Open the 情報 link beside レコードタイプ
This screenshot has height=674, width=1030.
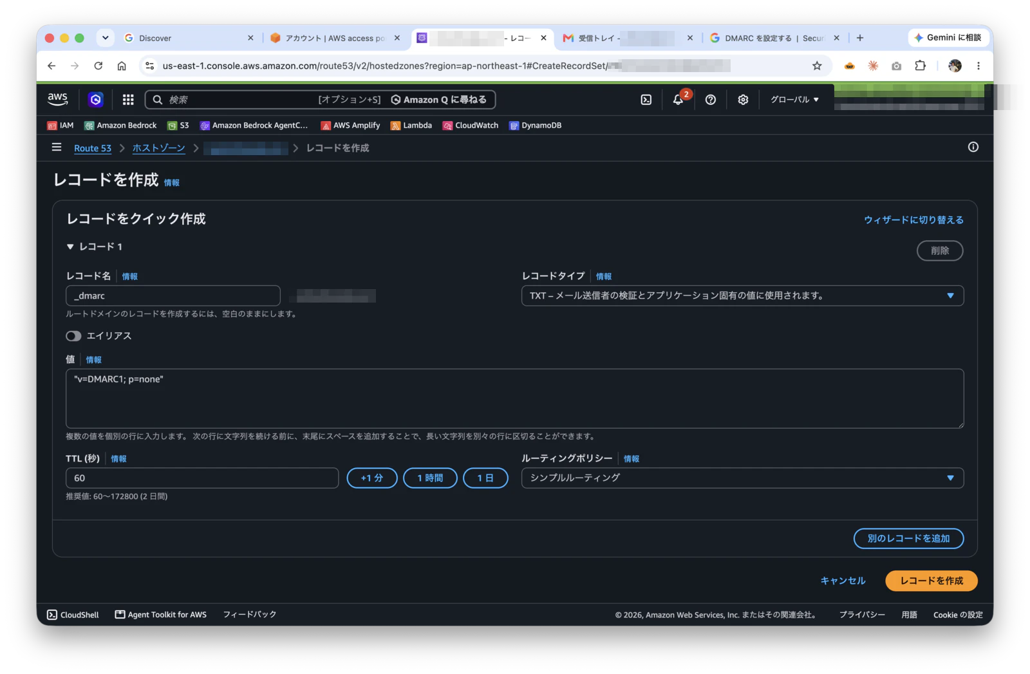(604, 276)
